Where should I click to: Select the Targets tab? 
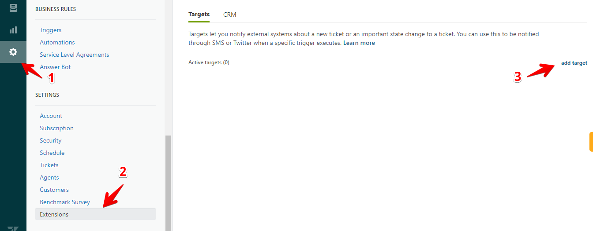click(x=199, y=15)
